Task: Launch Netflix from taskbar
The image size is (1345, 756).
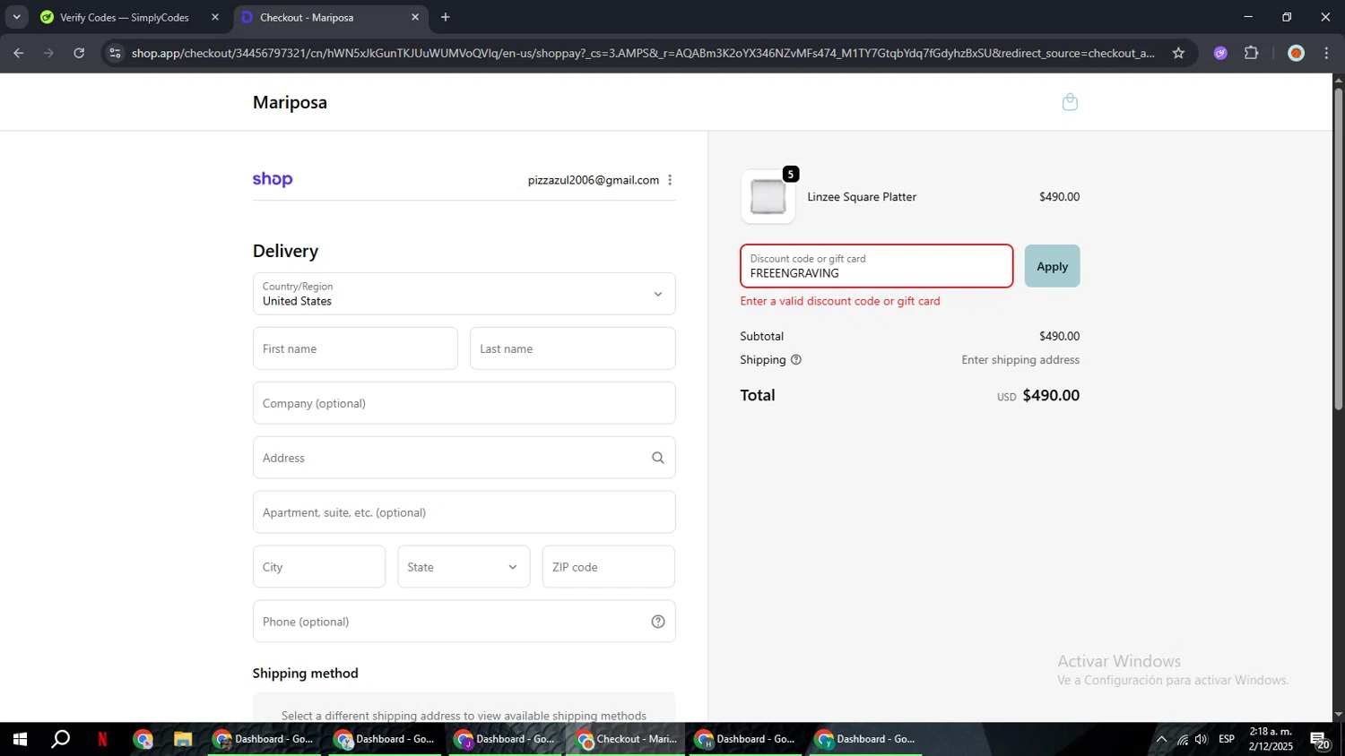Action: click(102, 739)
